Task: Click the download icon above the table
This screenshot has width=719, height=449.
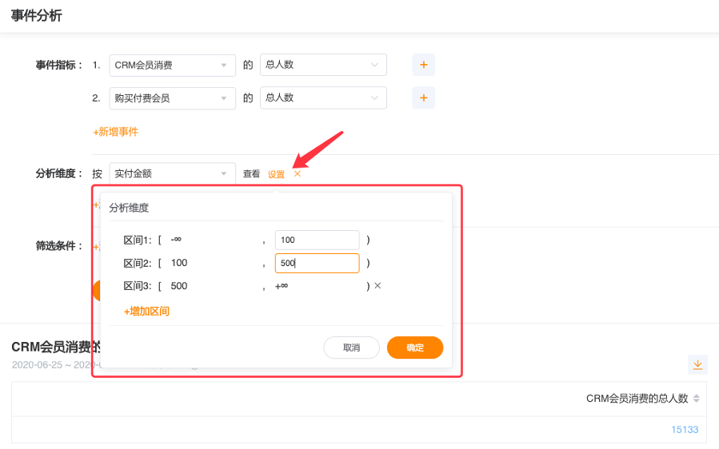Action: [x=697, y=364]
